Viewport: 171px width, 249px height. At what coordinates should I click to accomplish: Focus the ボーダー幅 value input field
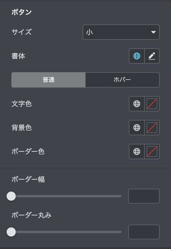144,196
